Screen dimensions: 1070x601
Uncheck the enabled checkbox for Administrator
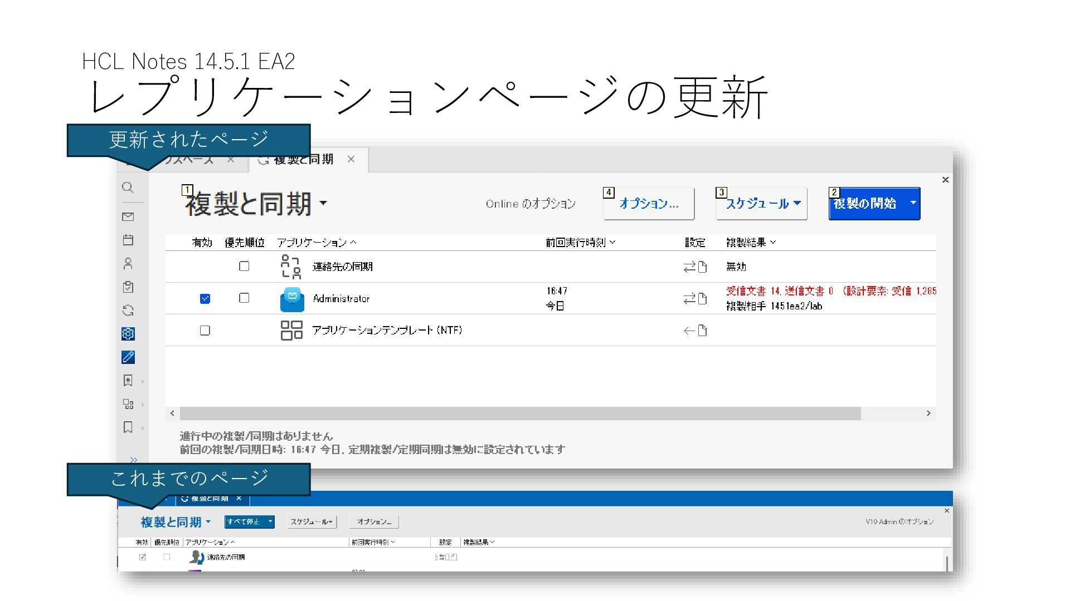tap(205, 299)
